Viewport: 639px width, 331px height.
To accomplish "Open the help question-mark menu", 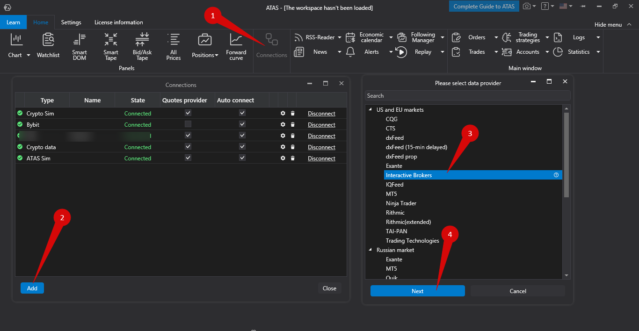I will pos(547,7).
